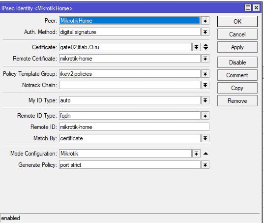264x223 pixels.
Task: Click the Certificate field gate02.itlab73.ru
Action: tap(125, 47)
